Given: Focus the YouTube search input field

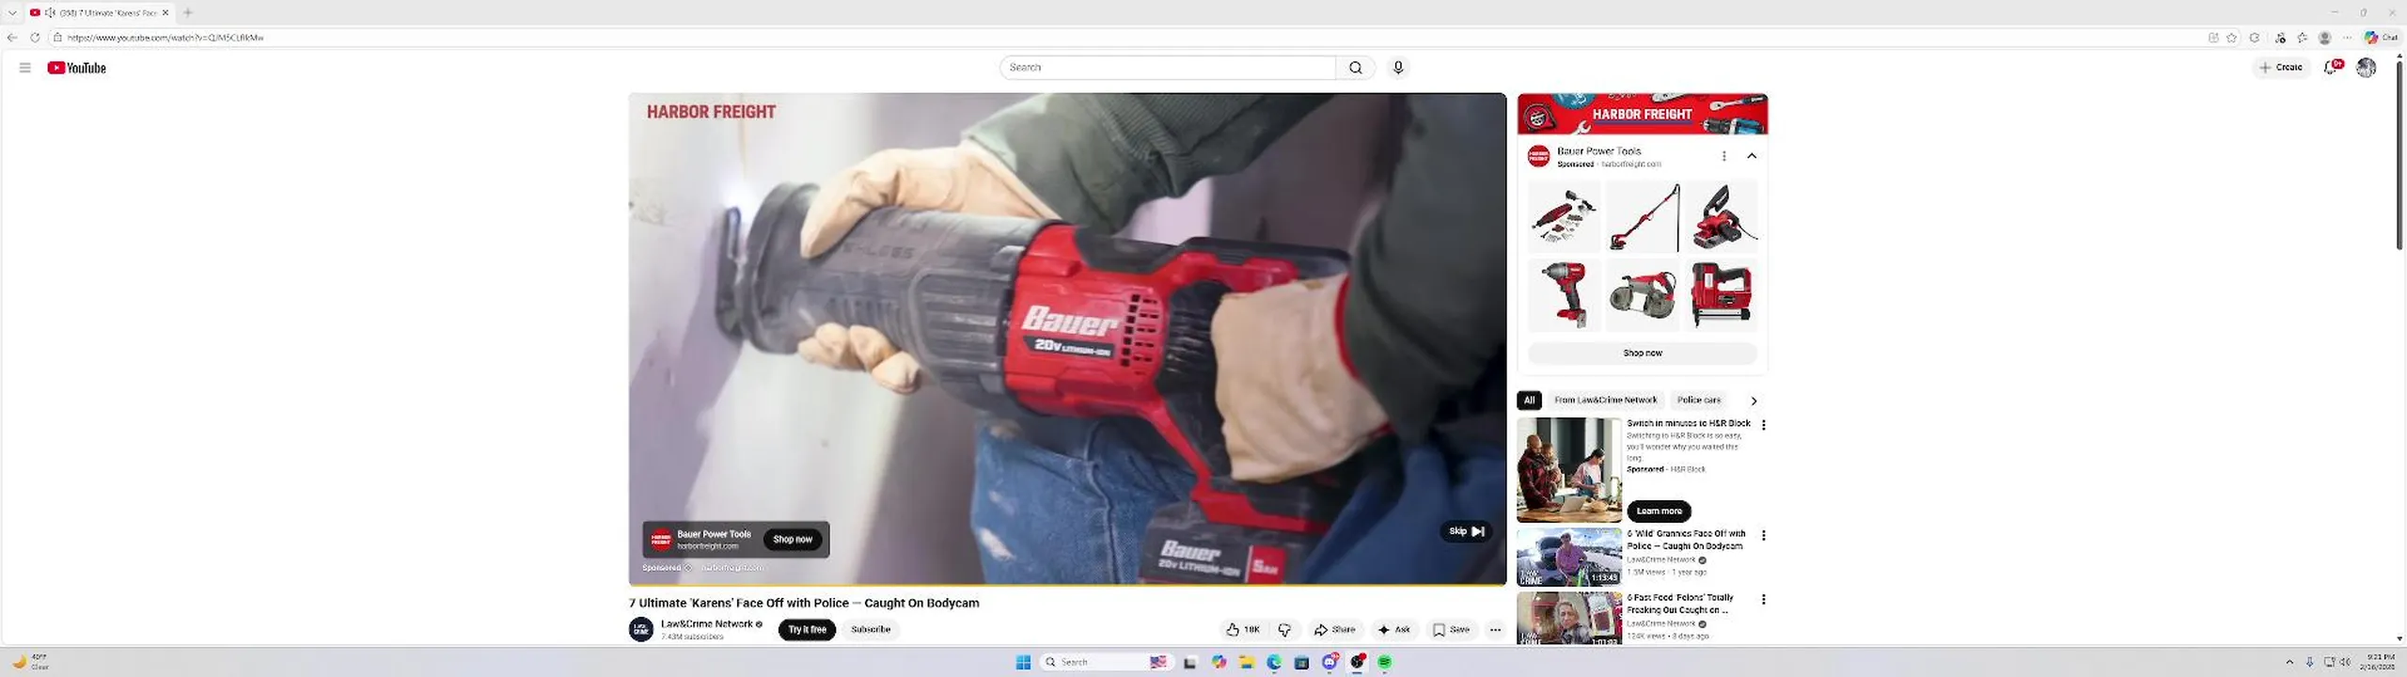Looking at the screenshot, I should 1168,68.
